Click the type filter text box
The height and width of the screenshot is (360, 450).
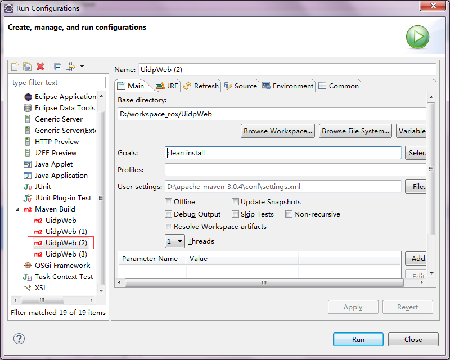[58, 83]
